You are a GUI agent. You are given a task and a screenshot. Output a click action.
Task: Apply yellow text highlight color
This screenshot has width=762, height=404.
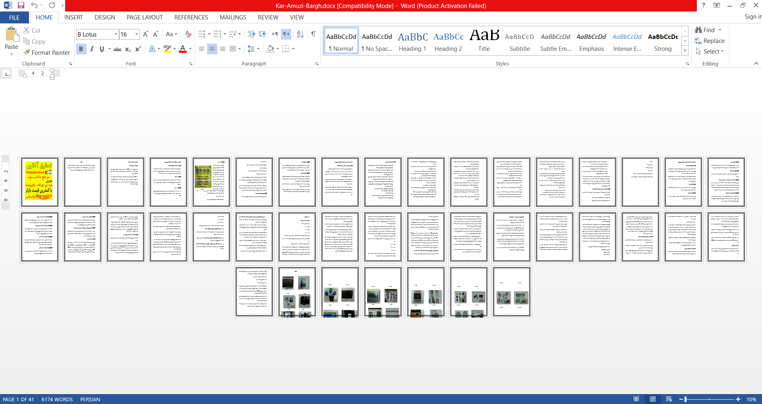coord(167,49)
